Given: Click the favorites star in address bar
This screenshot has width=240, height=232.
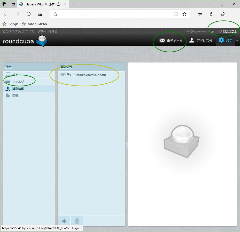Looking at the screenshot, I should [x=185, y=14].
